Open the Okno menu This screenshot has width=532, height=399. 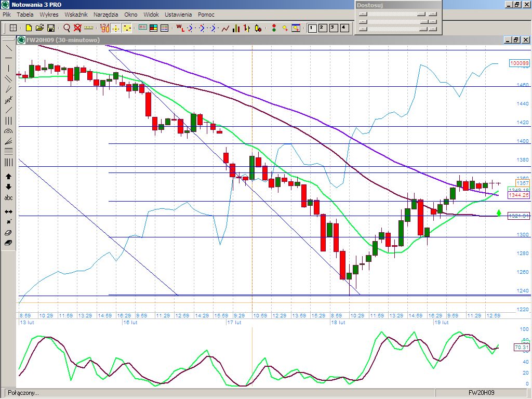130,15
